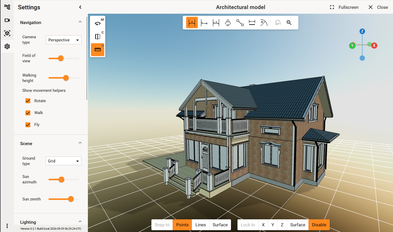Screen dimensions: 393x232
Task: Click the zoom magnifier tool
Action: tap(289, 23)
